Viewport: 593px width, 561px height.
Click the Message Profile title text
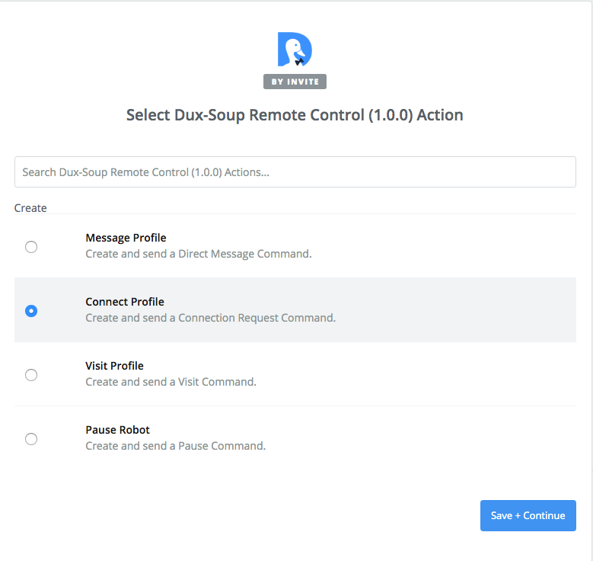(x=126, y=238)
